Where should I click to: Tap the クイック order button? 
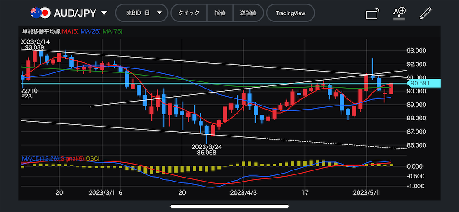click(x=189, y=13)
